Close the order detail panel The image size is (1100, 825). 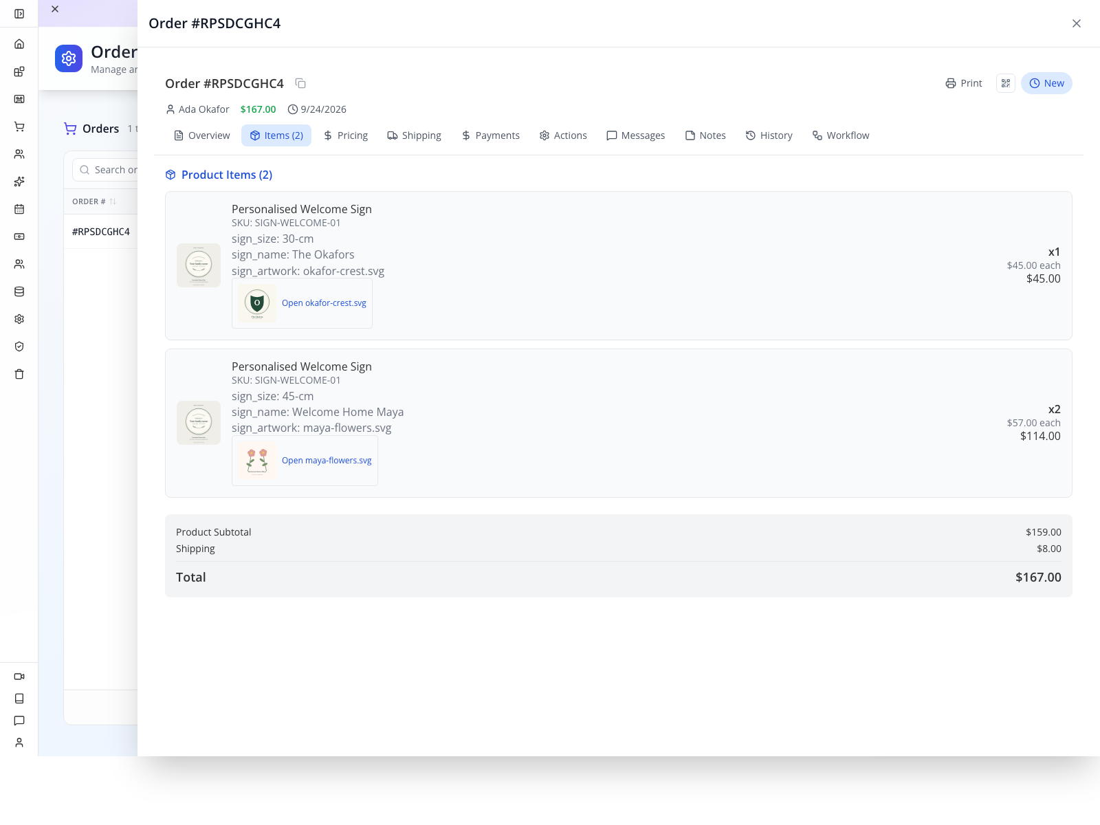1077,23
